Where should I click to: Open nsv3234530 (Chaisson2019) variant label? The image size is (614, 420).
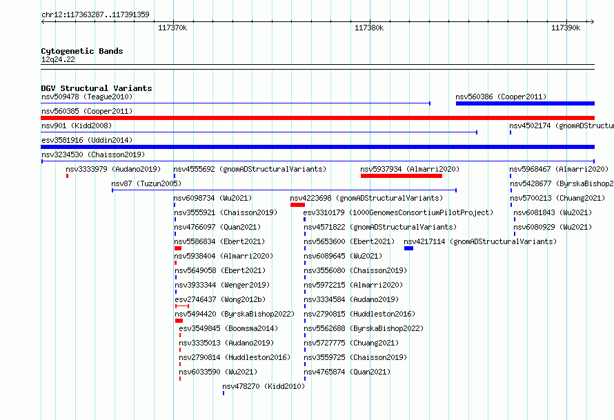click(93, 154)
